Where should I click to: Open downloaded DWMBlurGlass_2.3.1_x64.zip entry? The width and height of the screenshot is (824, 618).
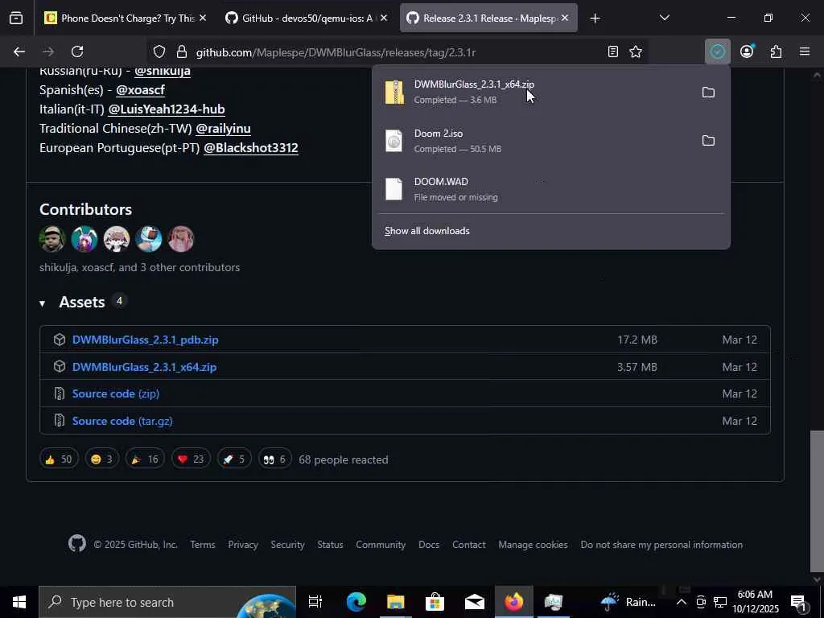click(534, 92)
